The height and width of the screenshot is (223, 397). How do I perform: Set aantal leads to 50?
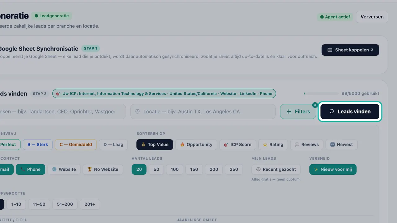point(156,169)
